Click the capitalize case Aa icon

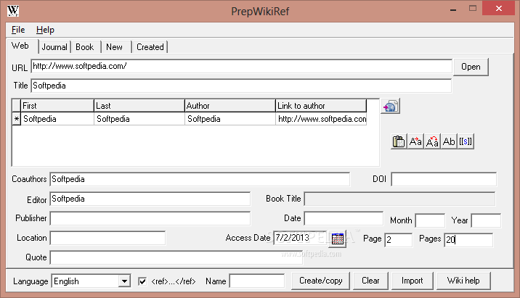415,141
